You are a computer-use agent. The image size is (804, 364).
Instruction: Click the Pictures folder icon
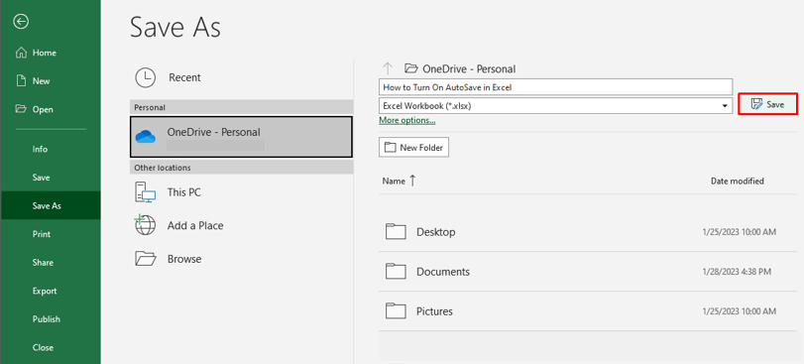[396, 310]
